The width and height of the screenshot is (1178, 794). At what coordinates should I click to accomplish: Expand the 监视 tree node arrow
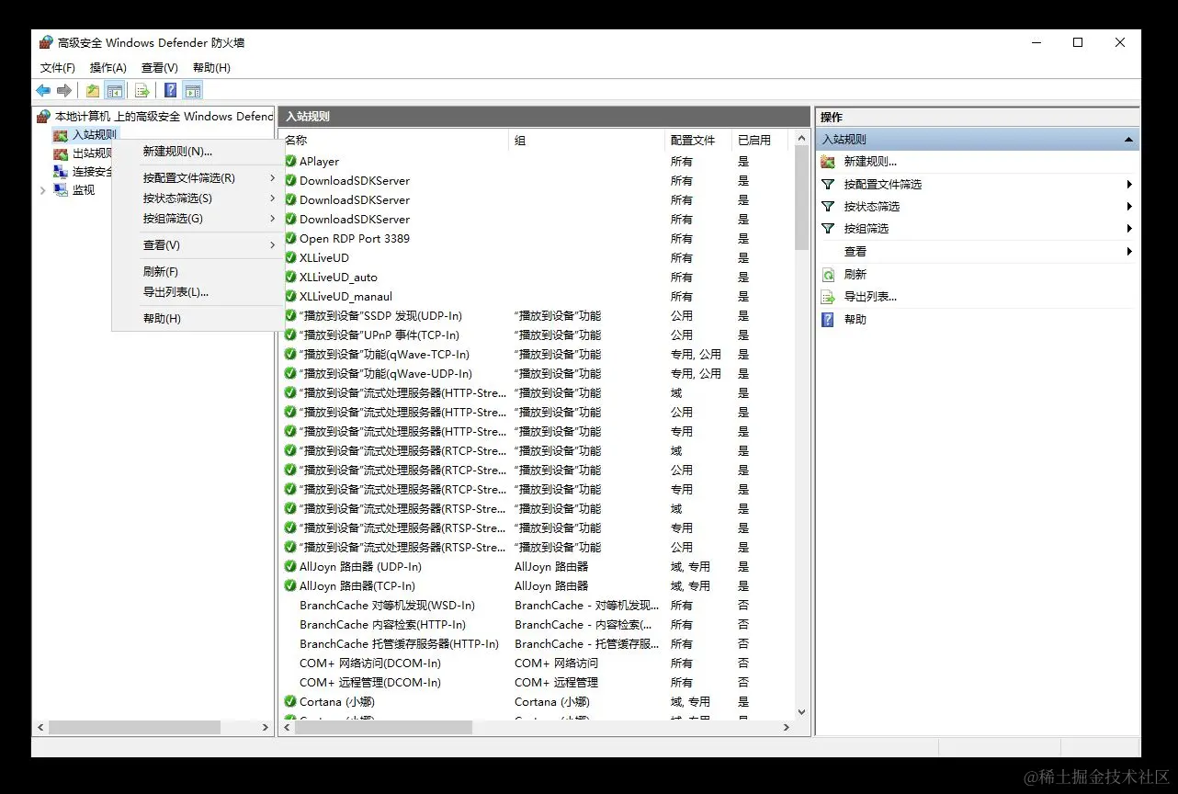click(x=42, y=190)
